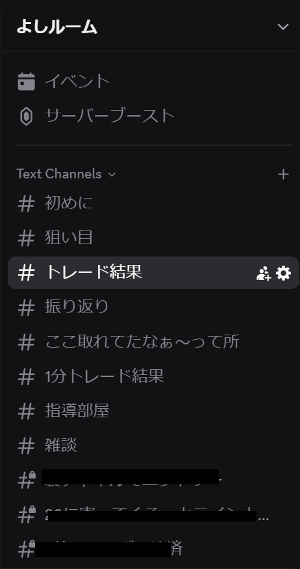The height and width of the screenshot is (569, 300).
Task: Open the last locked channel ending in 済
Action: pyautogui.click(x=153, y=549)
